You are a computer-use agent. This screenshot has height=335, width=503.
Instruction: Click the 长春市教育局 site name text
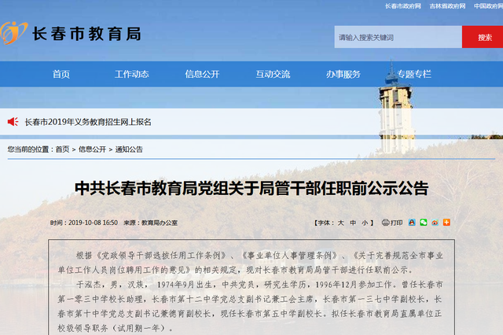(x=86, y=34)
